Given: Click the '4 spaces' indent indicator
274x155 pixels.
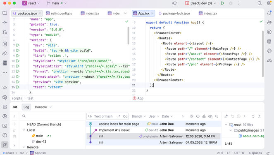Looking at the screenshot, I should (x=255, y=153).
